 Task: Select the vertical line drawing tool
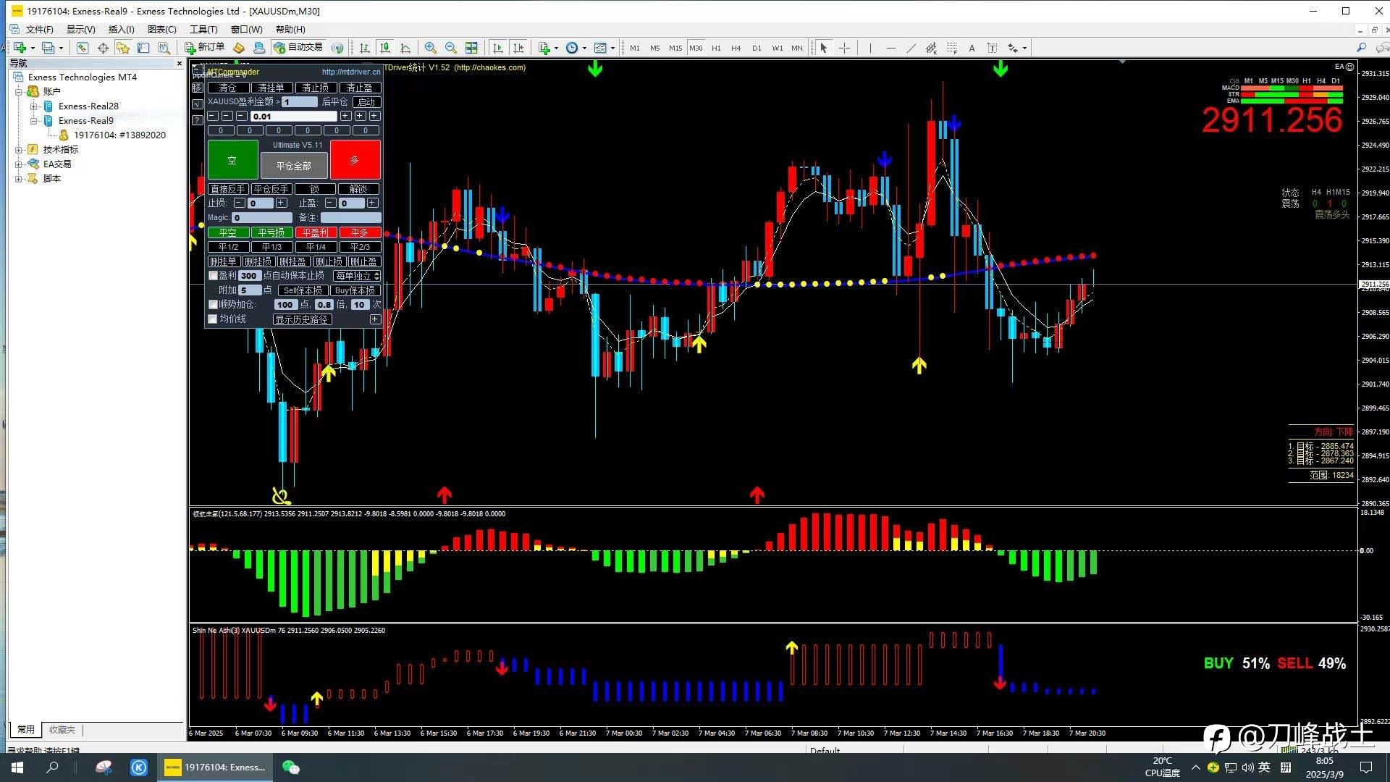[870, 48]
